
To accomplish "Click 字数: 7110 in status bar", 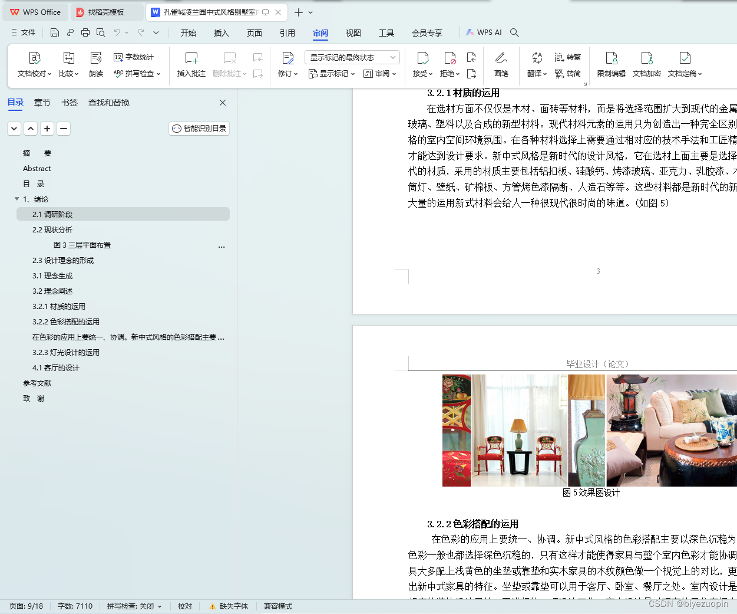I will click(x=75, y=606).
